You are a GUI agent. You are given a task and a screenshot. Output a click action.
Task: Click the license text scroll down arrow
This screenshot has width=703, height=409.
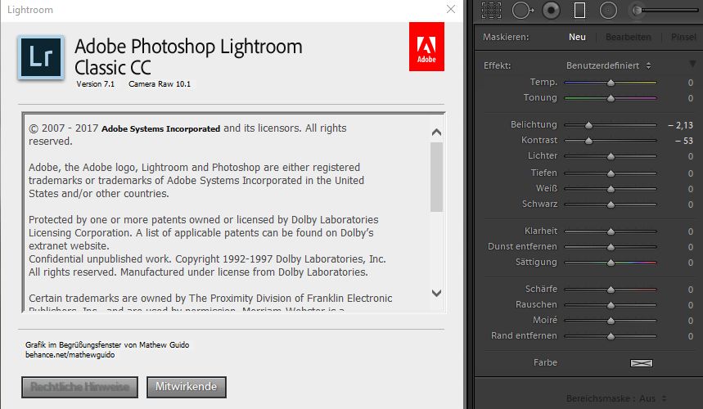pyautogui.click(x=436, y=293)
